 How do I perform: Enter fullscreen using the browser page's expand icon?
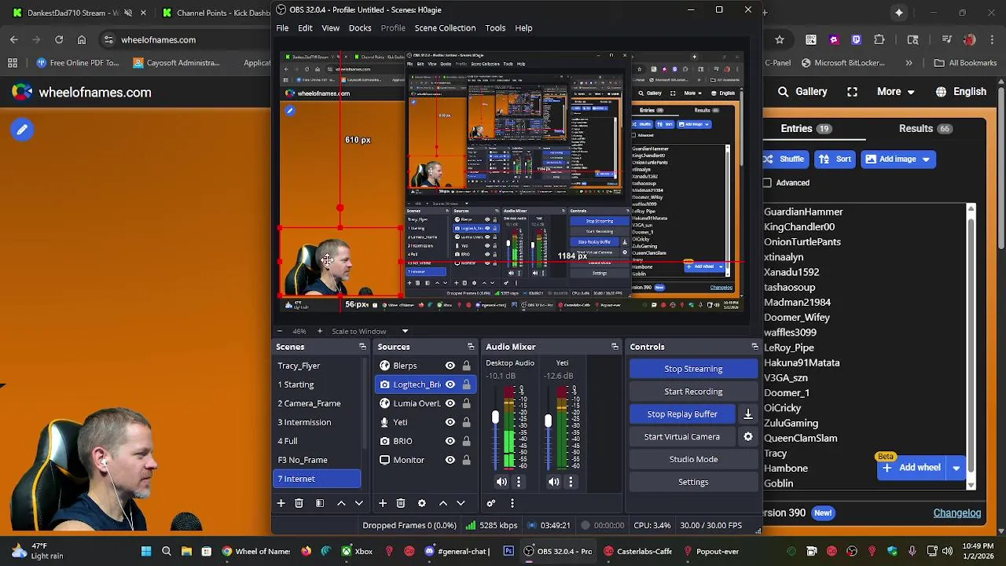(x=852, y=92)
